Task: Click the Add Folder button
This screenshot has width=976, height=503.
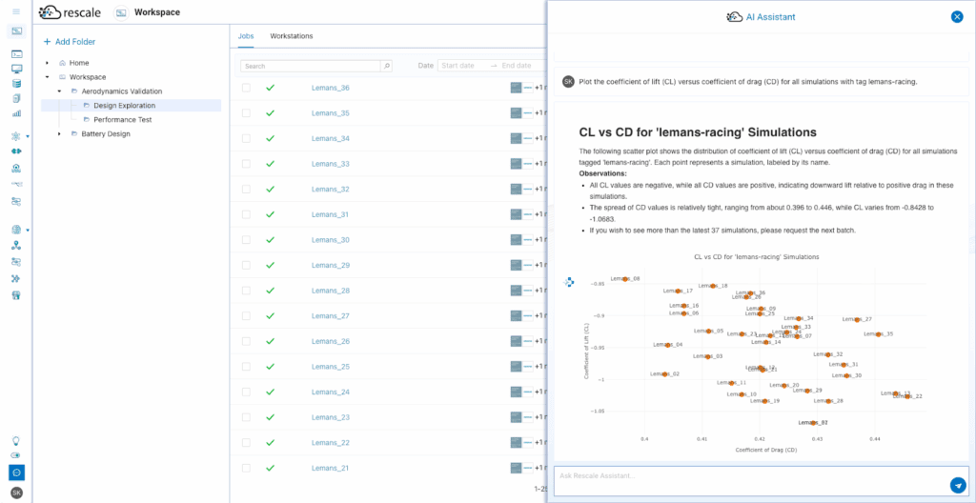Action: pyautogui.click(x=69, y=42)
